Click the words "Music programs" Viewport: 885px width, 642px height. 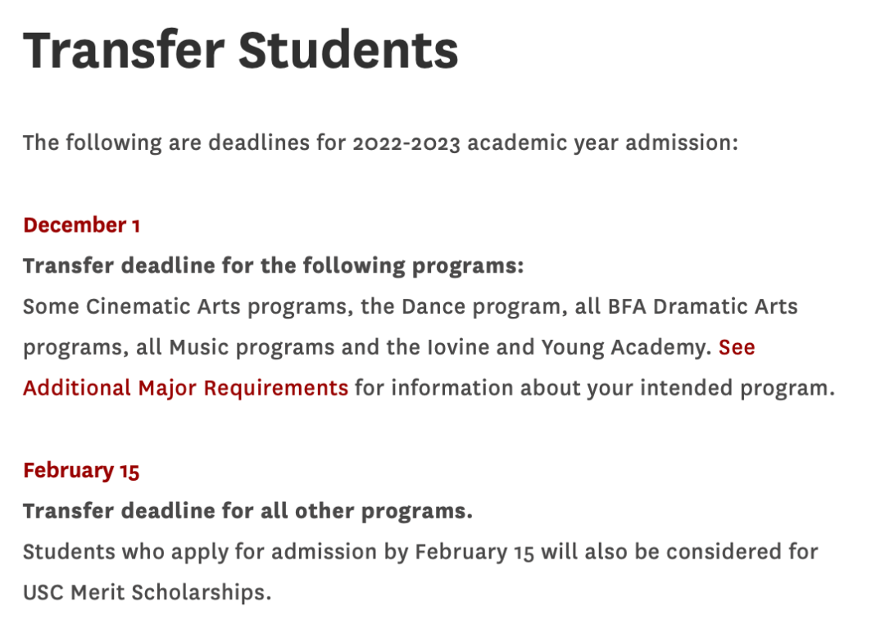(x=252, y=347)
